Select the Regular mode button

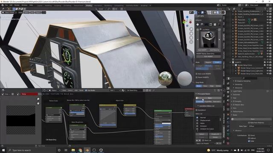[x=208, y=62]
